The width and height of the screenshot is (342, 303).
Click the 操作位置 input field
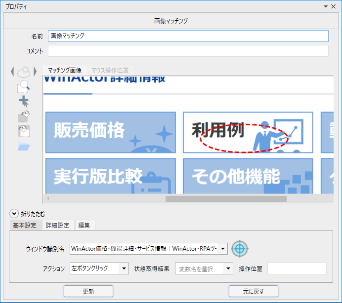(297, 269)
